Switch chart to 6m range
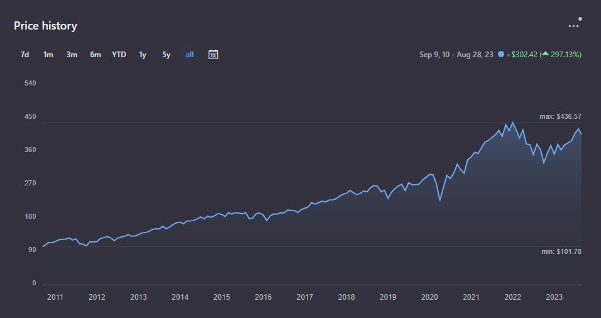Viewport: 601px width, 318px height. tap(96, 55)
